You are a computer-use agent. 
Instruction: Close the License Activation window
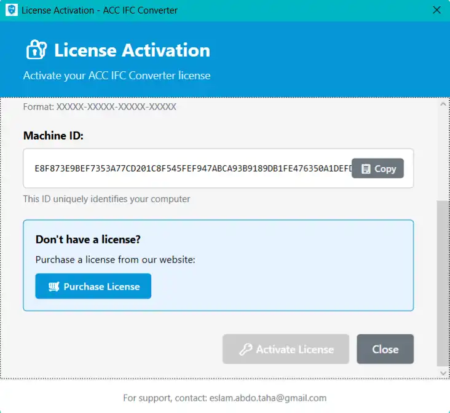click(436, 10)
